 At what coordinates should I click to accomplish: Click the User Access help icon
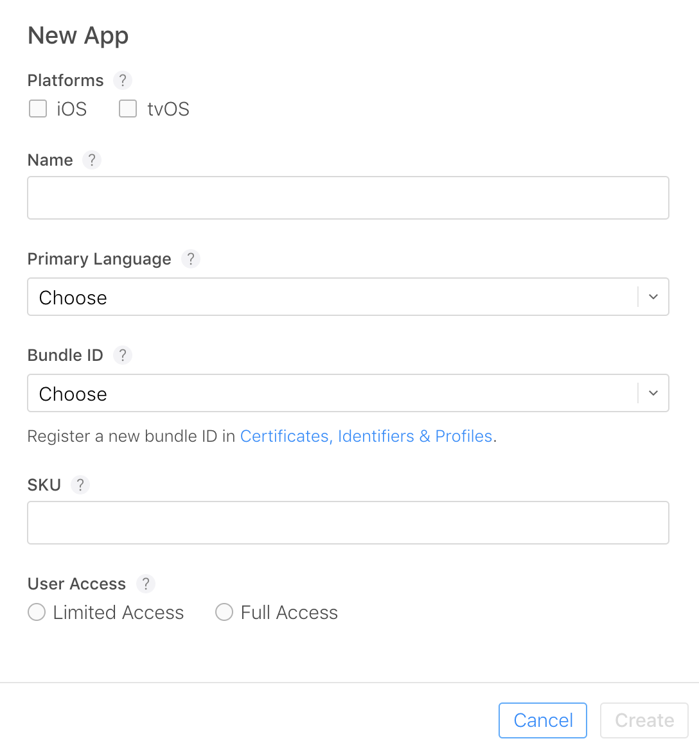pos(146,584)
